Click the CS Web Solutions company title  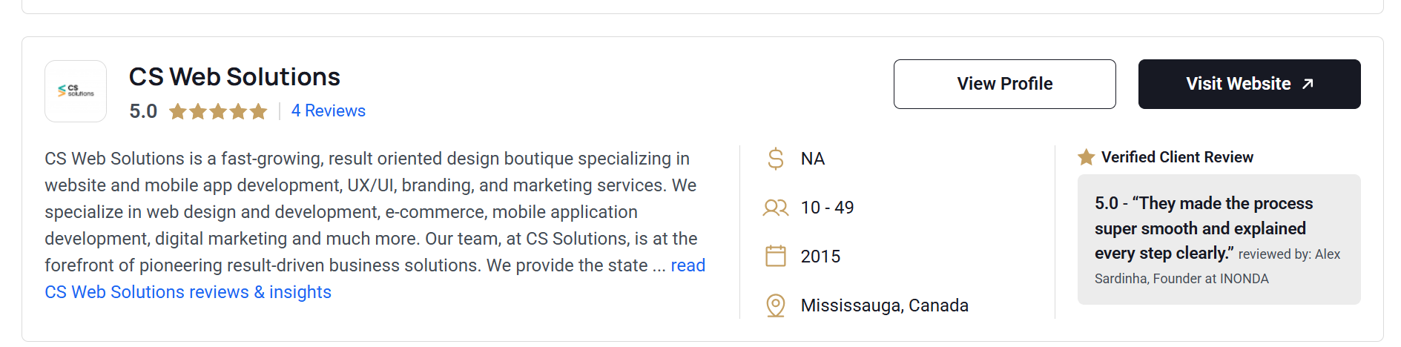click(x=234, y=77)
